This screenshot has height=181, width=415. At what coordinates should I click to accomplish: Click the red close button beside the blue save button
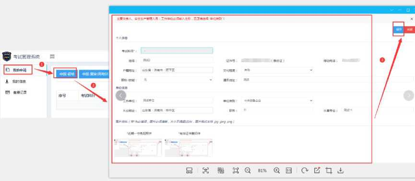(409, 29)
